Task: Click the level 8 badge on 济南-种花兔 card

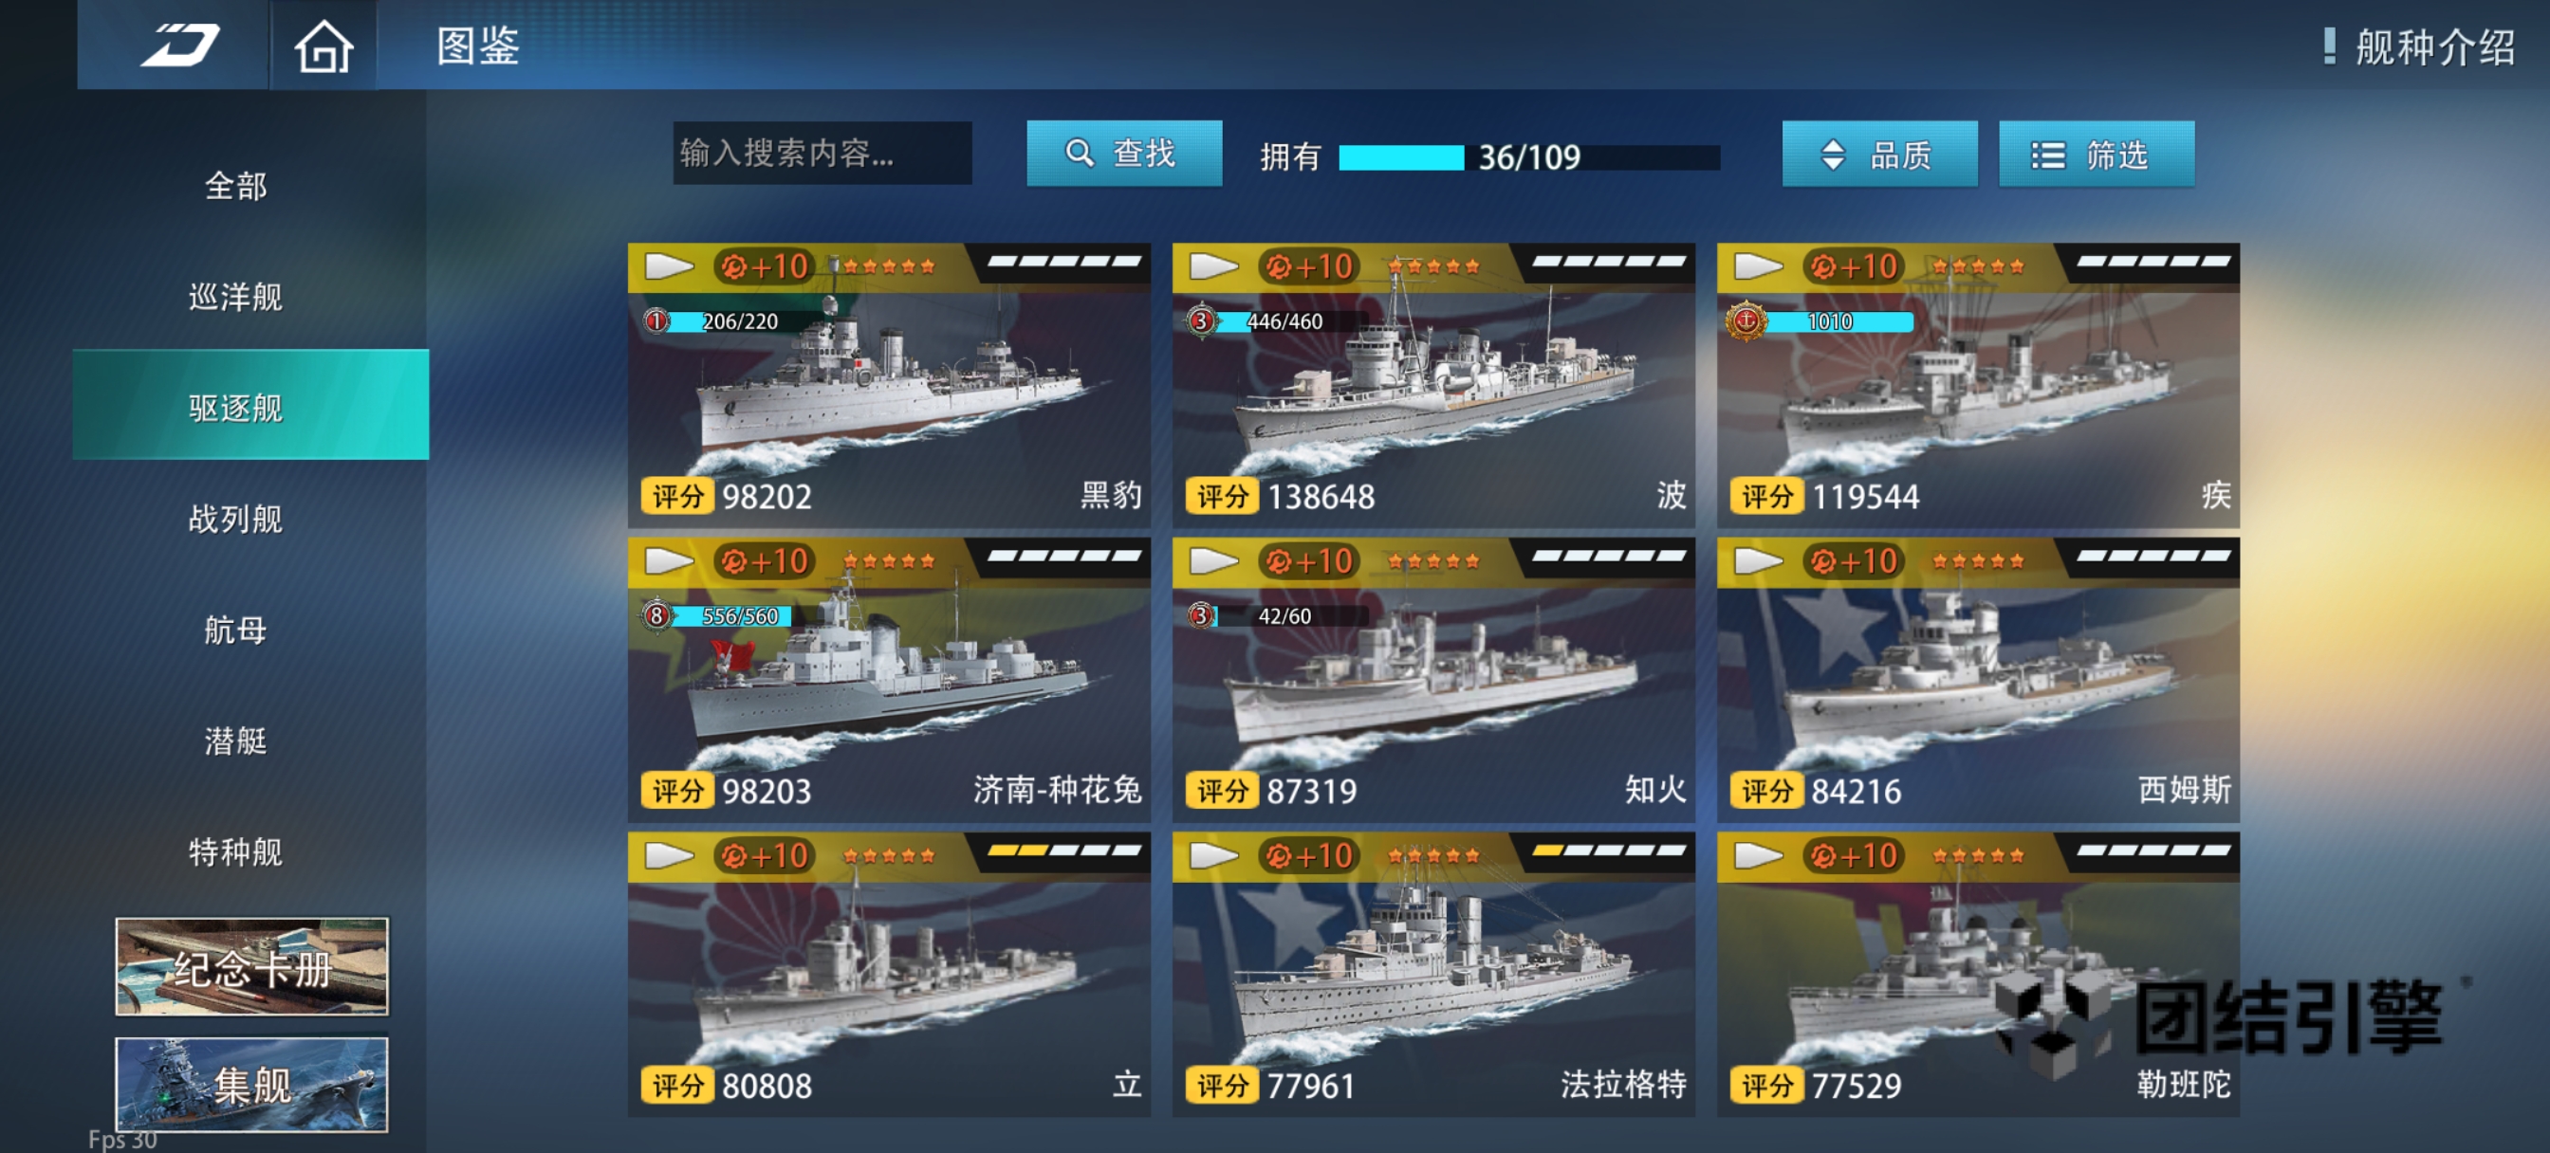Action: [656, 616]
